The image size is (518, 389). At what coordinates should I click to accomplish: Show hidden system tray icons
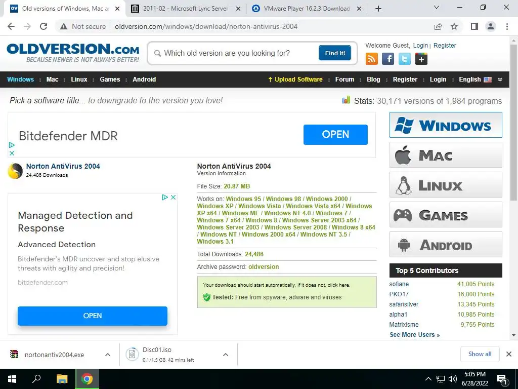click(428, 379)
